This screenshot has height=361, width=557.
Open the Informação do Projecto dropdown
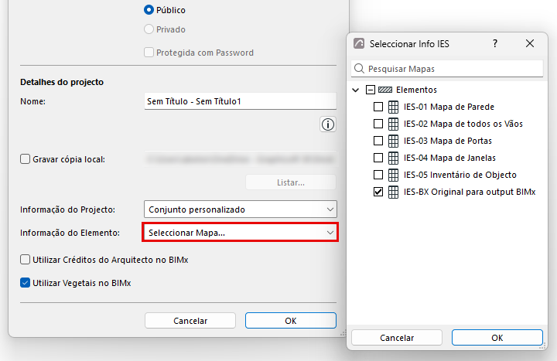(240, 209)
